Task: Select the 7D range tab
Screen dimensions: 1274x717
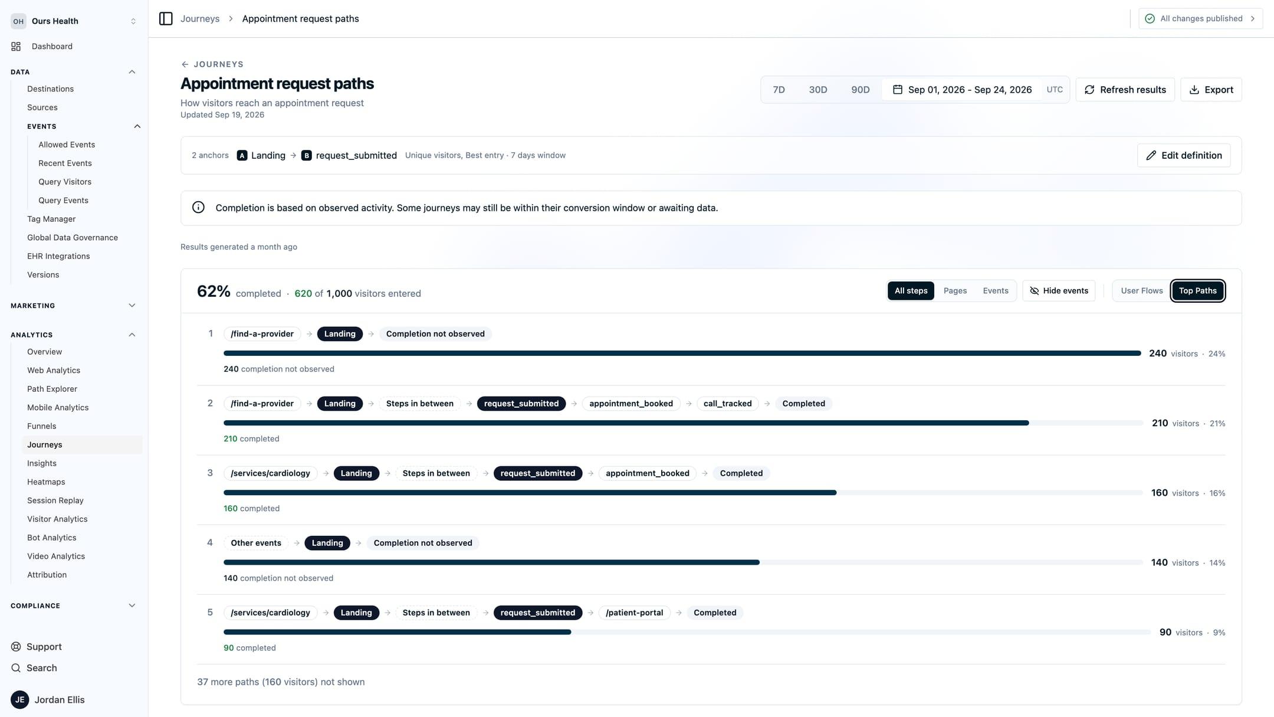Action: point(779,90)
